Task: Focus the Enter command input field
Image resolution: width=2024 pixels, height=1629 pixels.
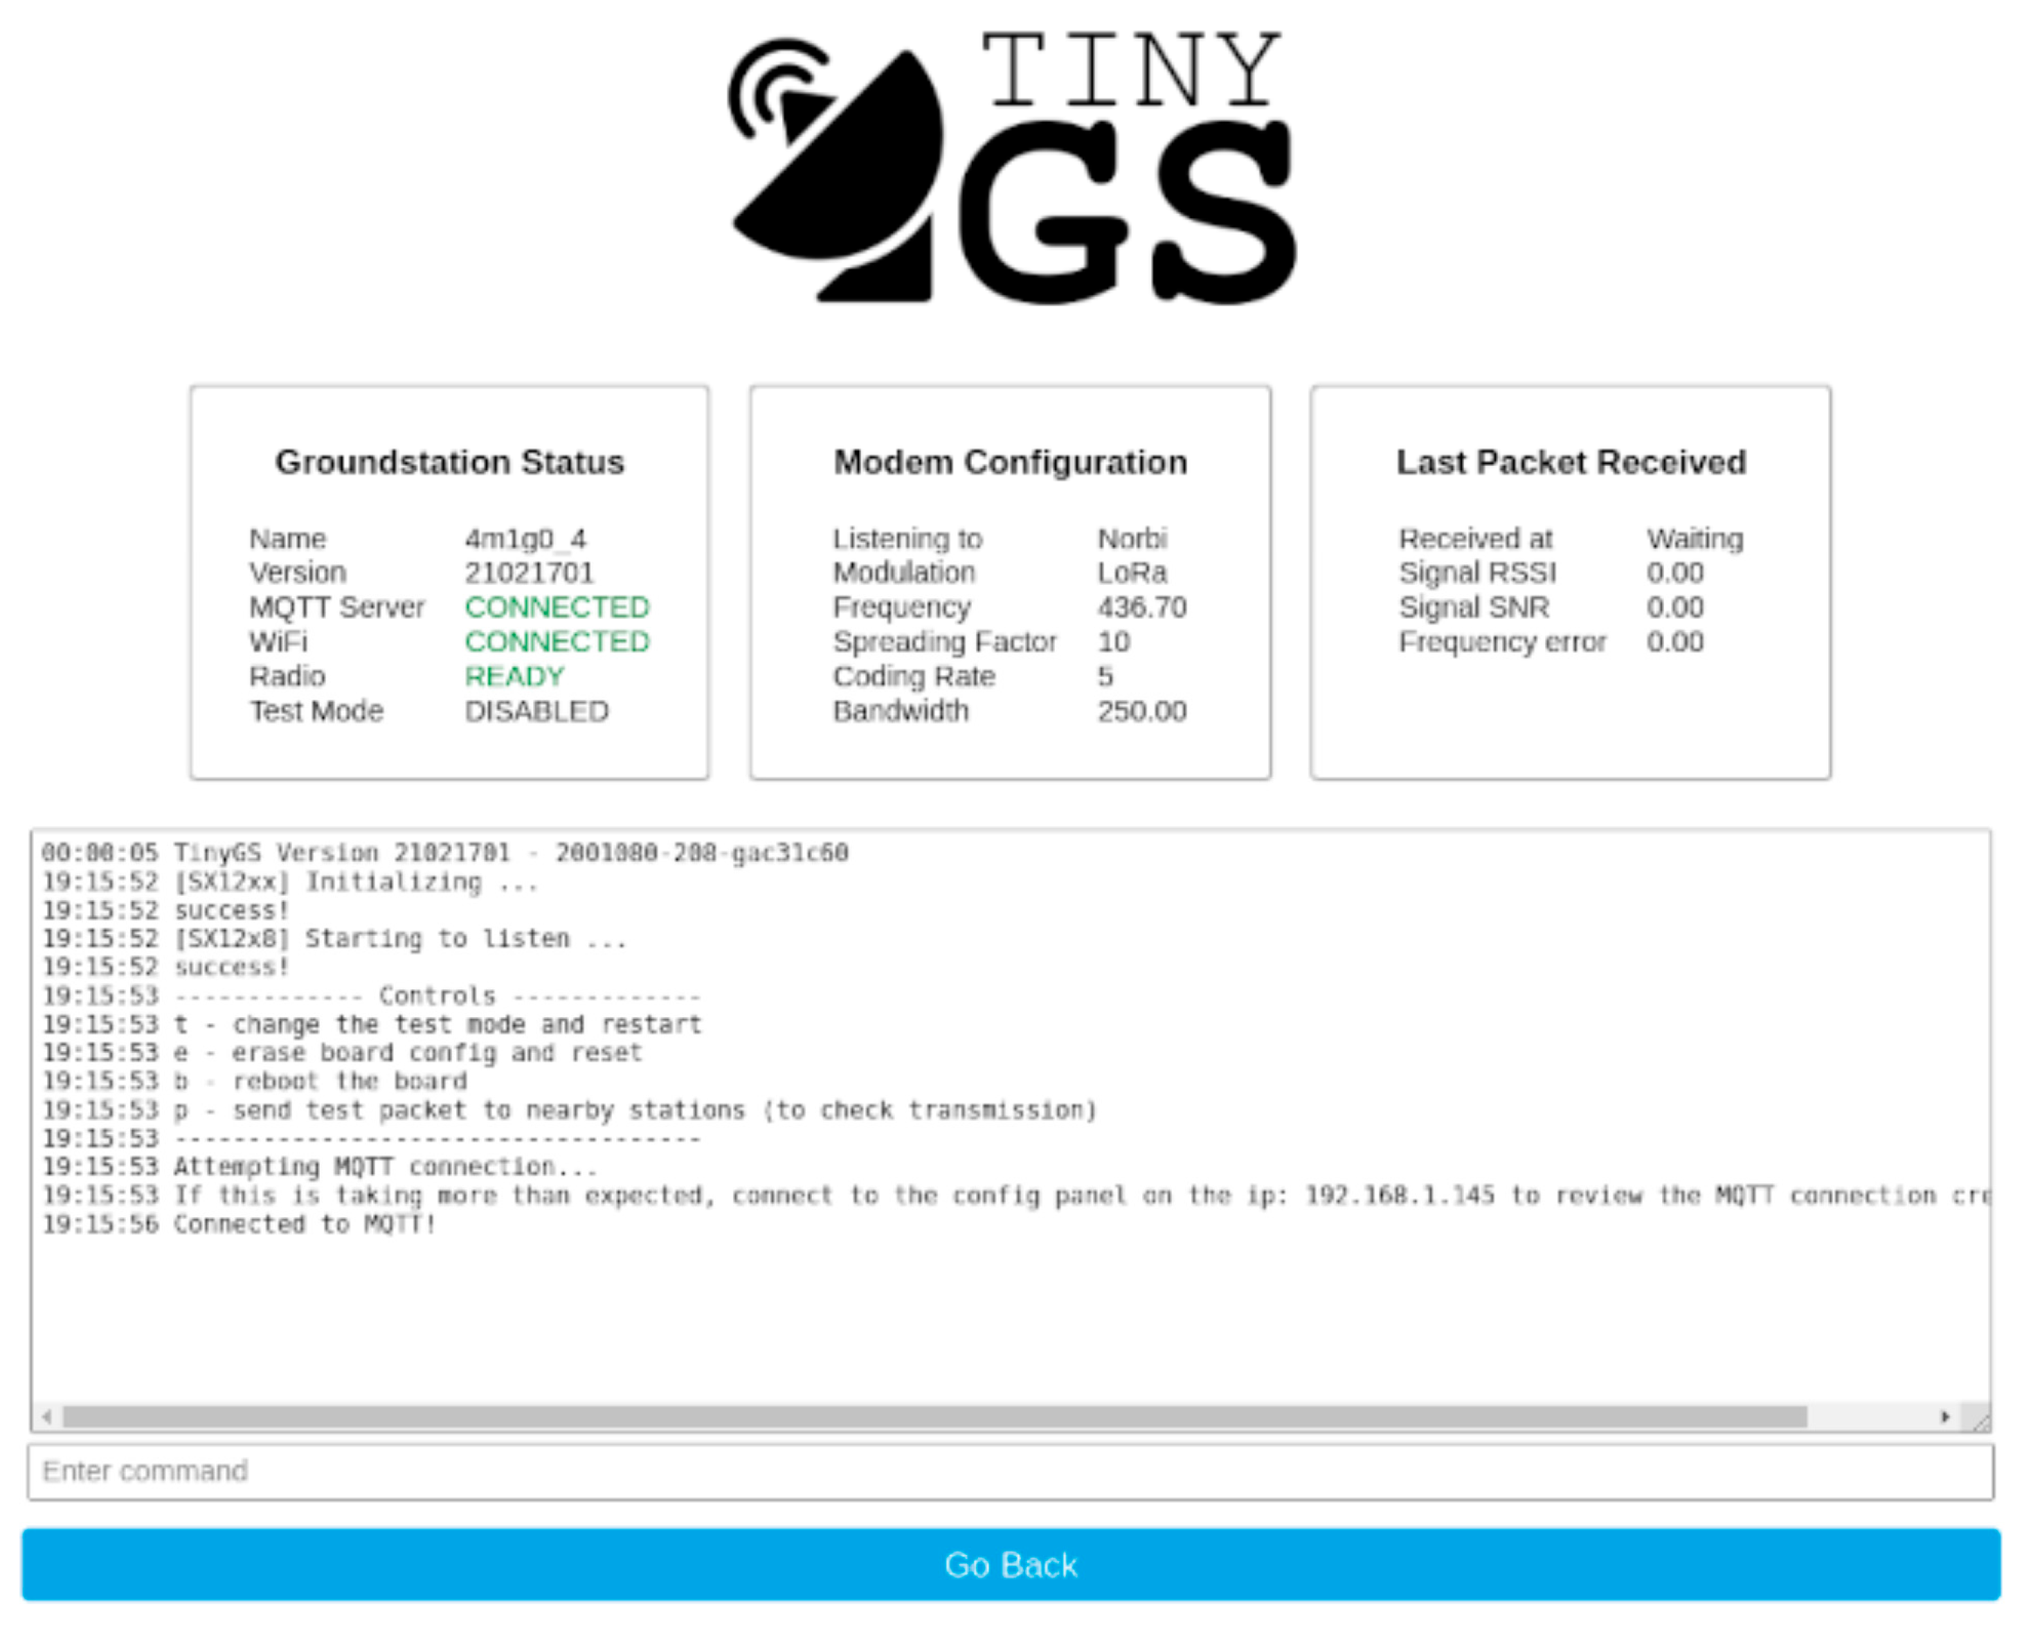Action: pyautogui.click(x=1011, y=1471)
